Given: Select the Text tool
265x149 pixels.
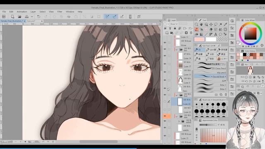Looking at the screenshot, I should (216, 34).
